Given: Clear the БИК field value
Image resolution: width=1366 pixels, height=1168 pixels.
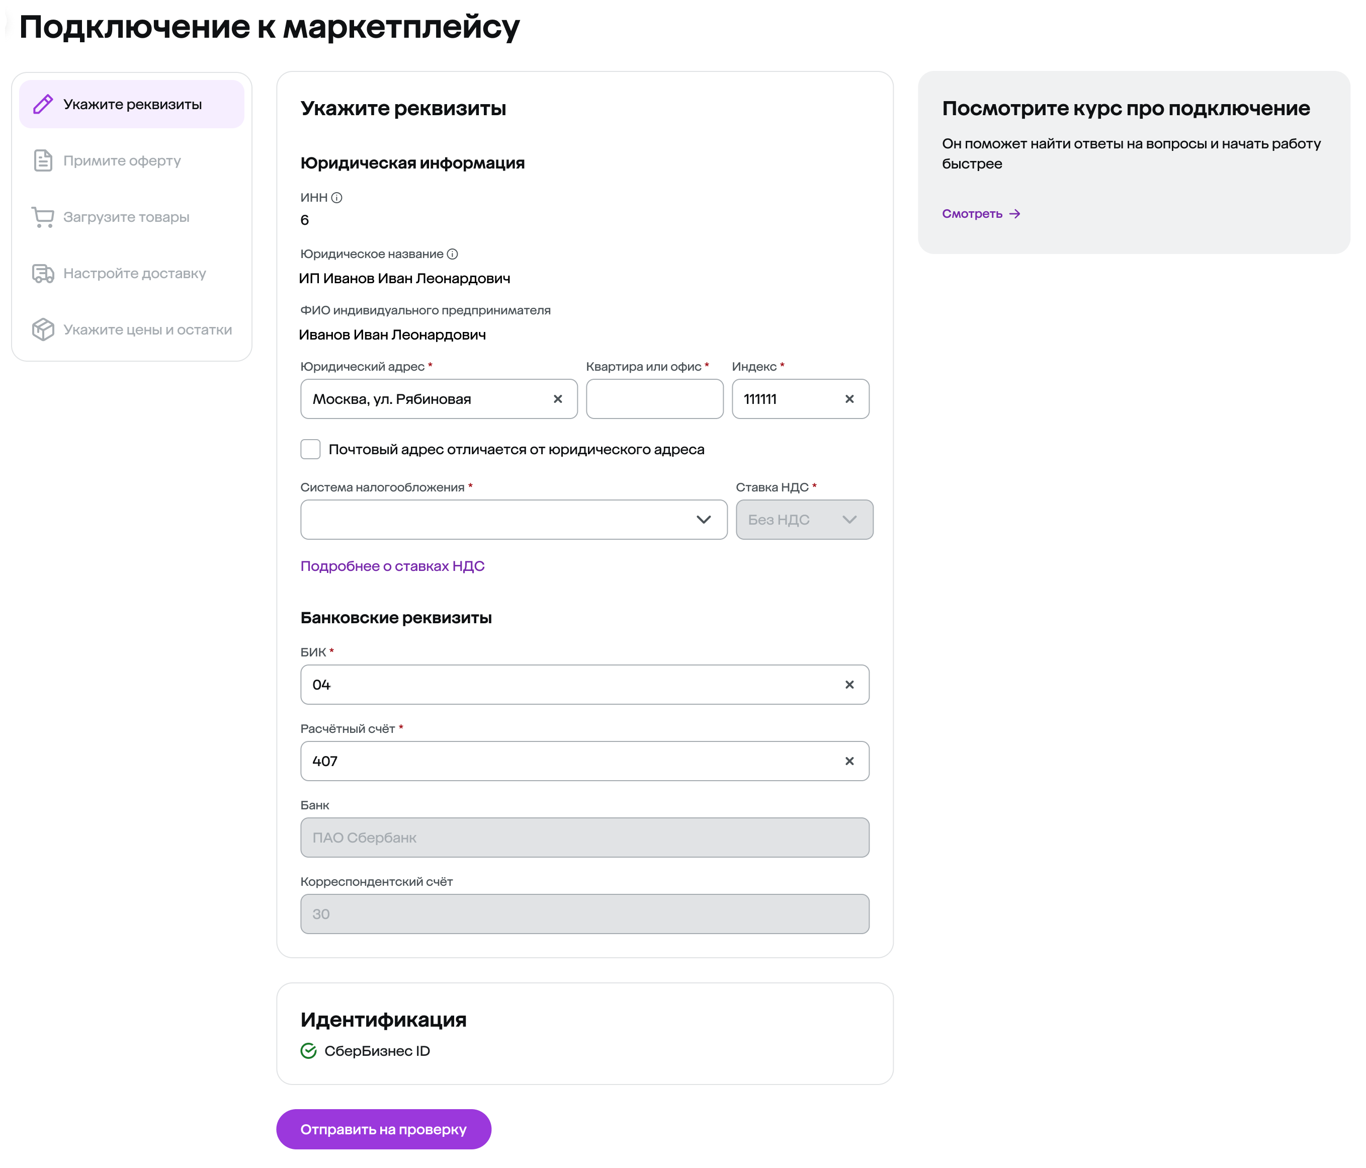Looking at the screenshot, I should 849,685.
